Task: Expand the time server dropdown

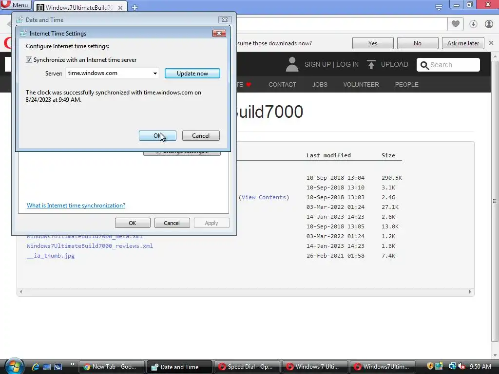Action: (x=155, y=74)
